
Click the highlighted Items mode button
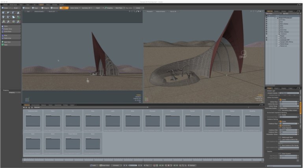click(64, 8)
